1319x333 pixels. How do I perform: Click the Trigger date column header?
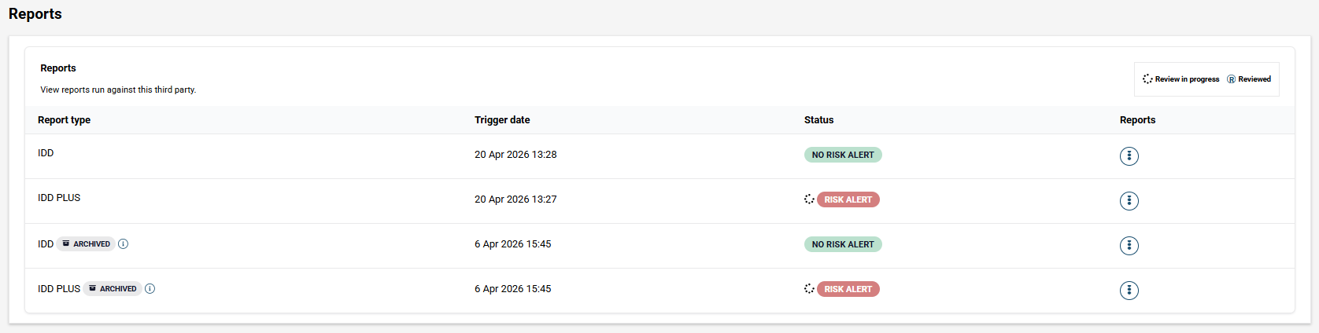tap(502, 119)
